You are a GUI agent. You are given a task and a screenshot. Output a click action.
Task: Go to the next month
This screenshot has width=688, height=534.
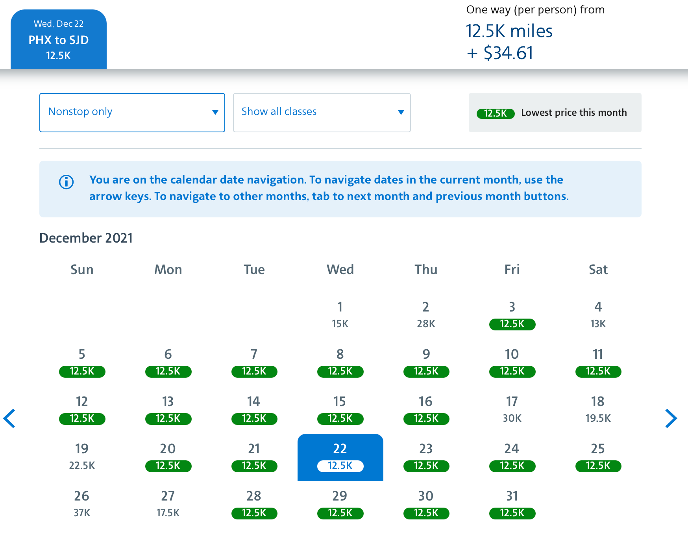671,418
